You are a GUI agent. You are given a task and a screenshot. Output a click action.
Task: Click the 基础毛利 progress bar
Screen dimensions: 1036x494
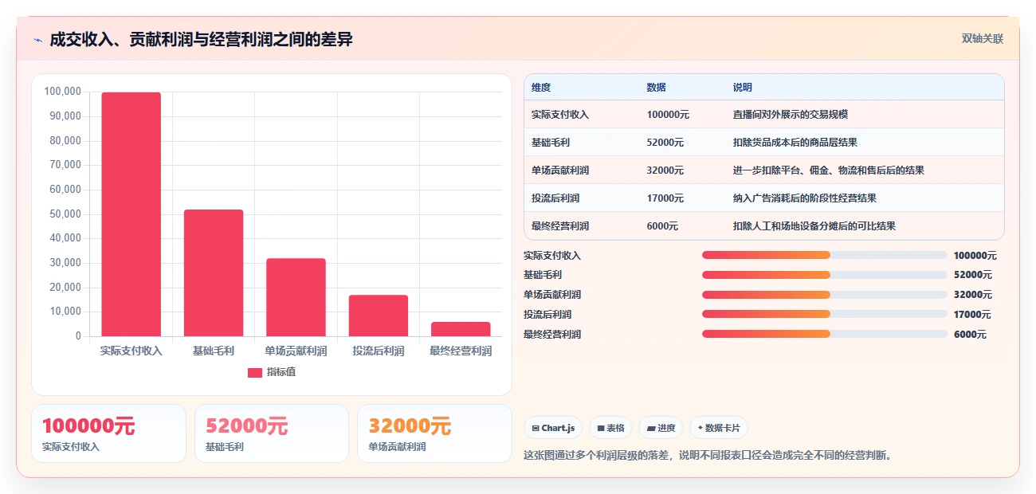click(825, 275)
